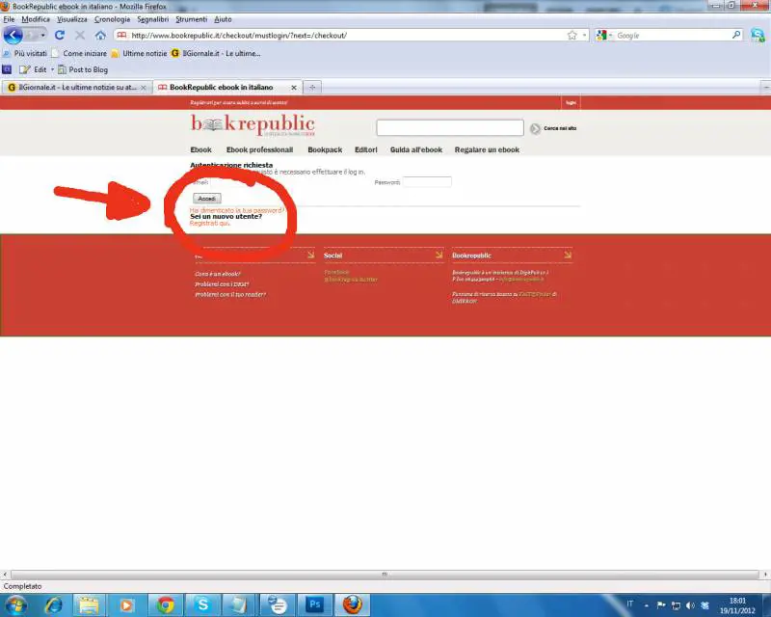Click the greyed-out stop loading X icon

(x=80, y=36)
